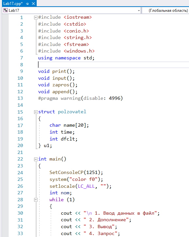The width and height of the screenshot is (189, 237).
Task: Click 'int time;' member
Action: (x=62, y=132)
